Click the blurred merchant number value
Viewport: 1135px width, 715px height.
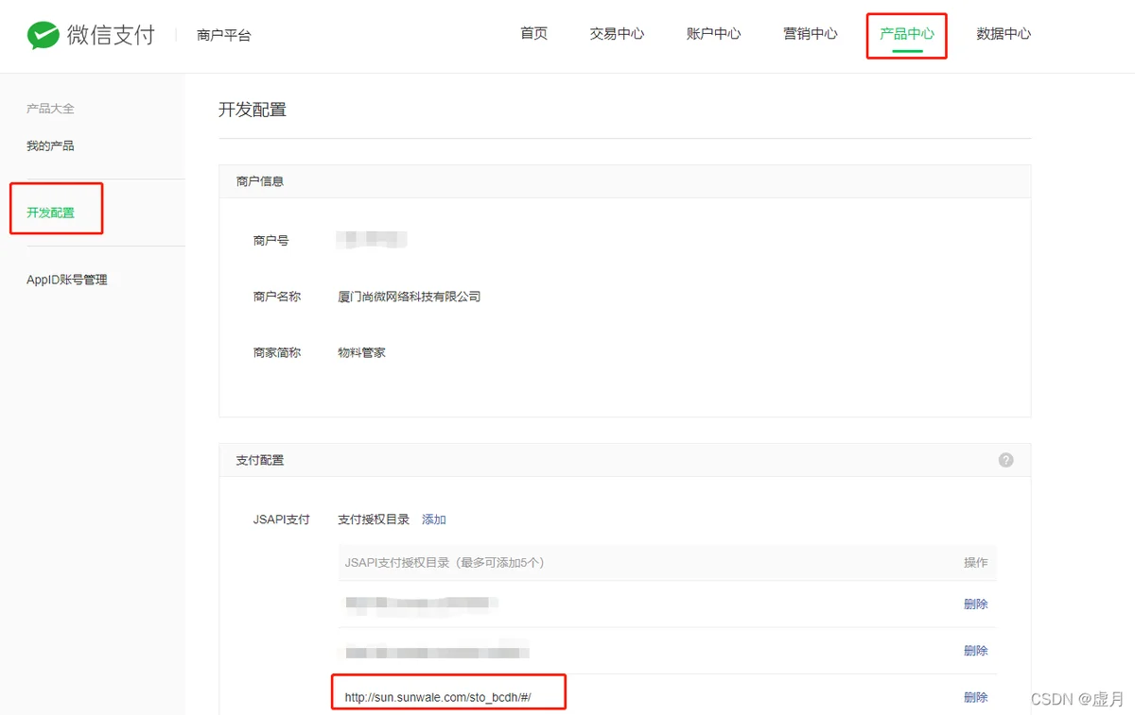coord(372,240)
